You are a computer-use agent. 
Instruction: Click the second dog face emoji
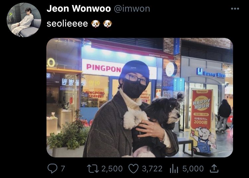point(108,24)
